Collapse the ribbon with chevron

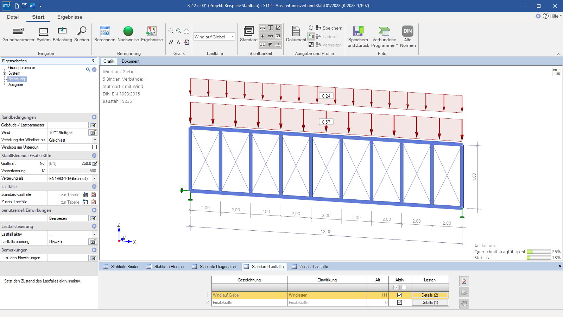pos(558,54)
